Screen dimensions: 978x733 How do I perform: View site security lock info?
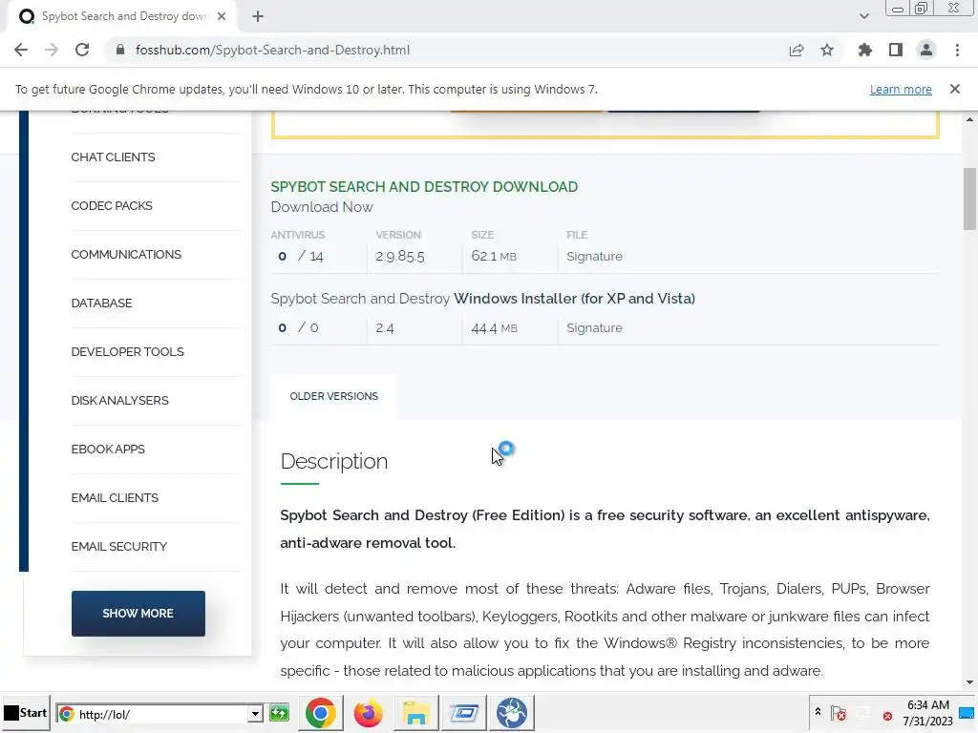click(120, 50)
